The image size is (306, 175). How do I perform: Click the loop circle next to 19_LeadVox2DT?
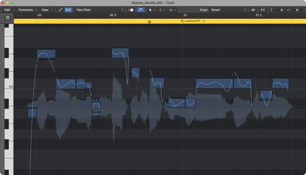204,21
